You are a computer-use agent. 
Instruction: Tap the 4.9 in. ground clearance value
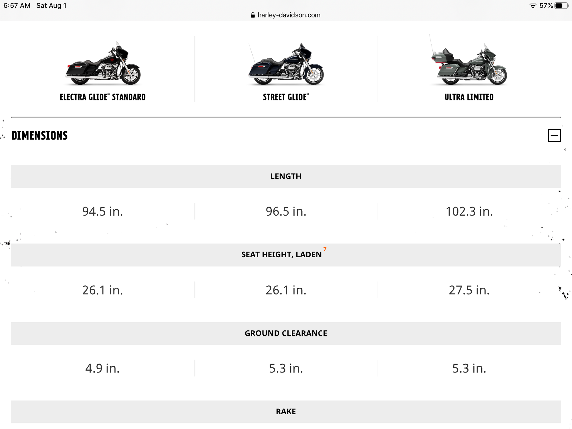click(102, 368)
